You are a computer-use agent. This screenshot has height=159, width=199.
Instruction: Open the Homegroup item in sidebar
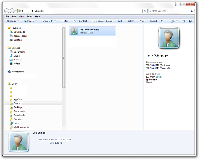[x=17, y=71]
